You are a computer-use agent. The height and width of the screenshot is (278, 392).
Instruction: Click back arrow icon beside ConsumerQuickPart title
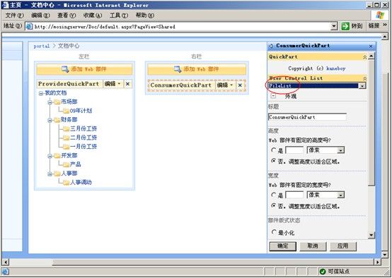271,46
